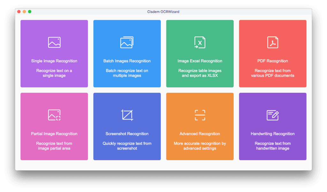Click the Cisdem OCRWizard window title
The height and width of the screenshot is (192, 327).
[163, 12]
